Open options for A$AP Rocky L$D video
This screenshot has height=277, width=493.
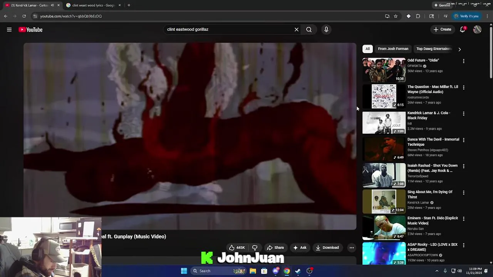click(x=464, y=245)
